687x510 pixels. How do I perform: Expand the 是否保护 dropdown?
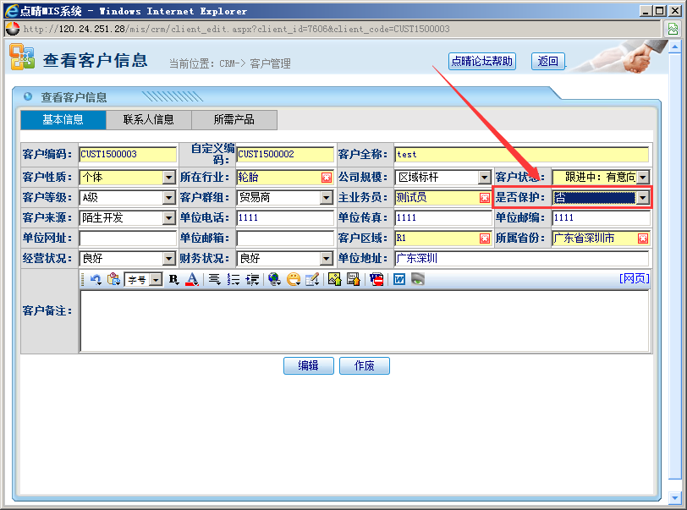tap(643, 198)
